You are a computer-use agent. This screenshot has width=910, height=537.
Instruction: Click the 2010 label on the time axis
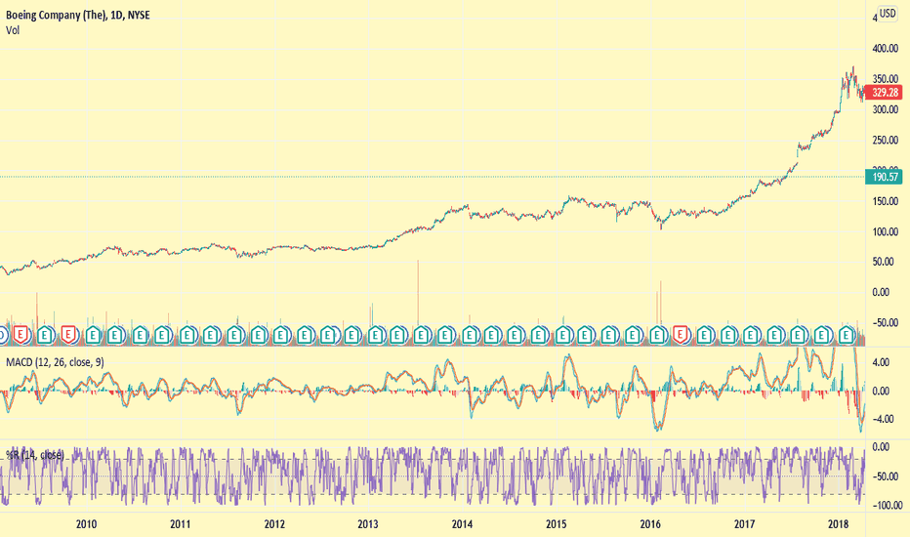tap(86, 524)
